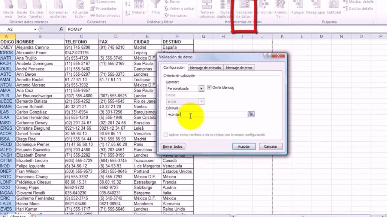Select cell with Alejandra Camino
Image resolution: width=387 pixels, height=217 pixels.
tap(40, 47)
